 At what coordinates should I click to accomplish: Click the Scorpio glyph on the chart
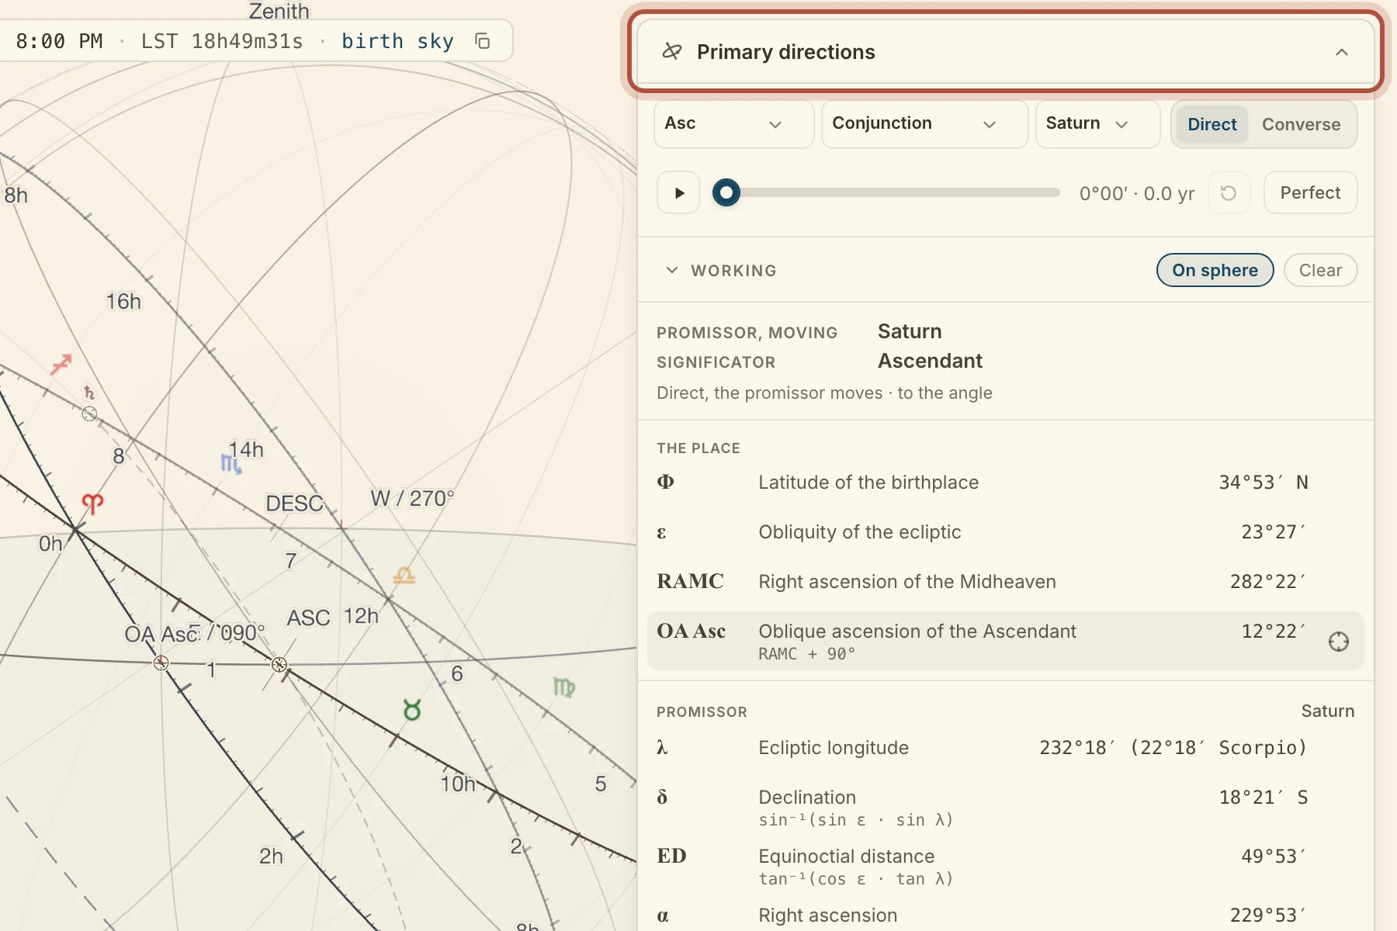click(x=231, y=464)
